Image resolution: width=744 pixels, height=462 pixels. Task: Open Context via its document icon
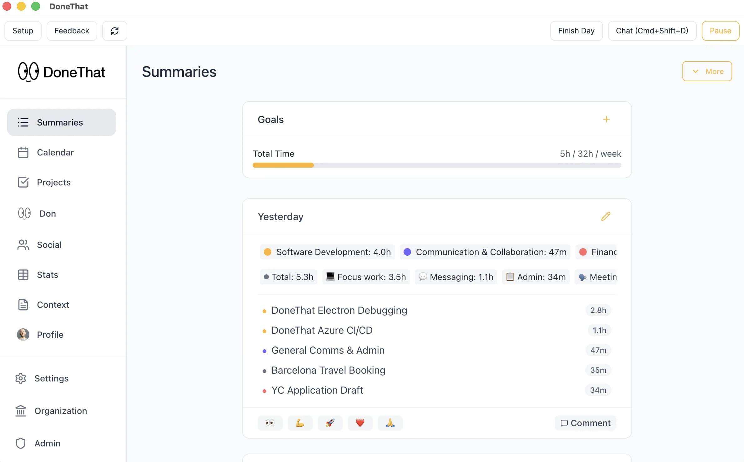(23, 305)
